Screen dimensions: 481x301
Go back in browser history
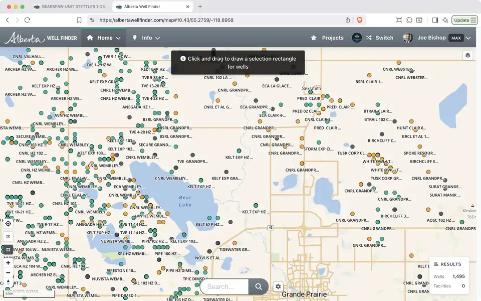(x=8, y=20)
